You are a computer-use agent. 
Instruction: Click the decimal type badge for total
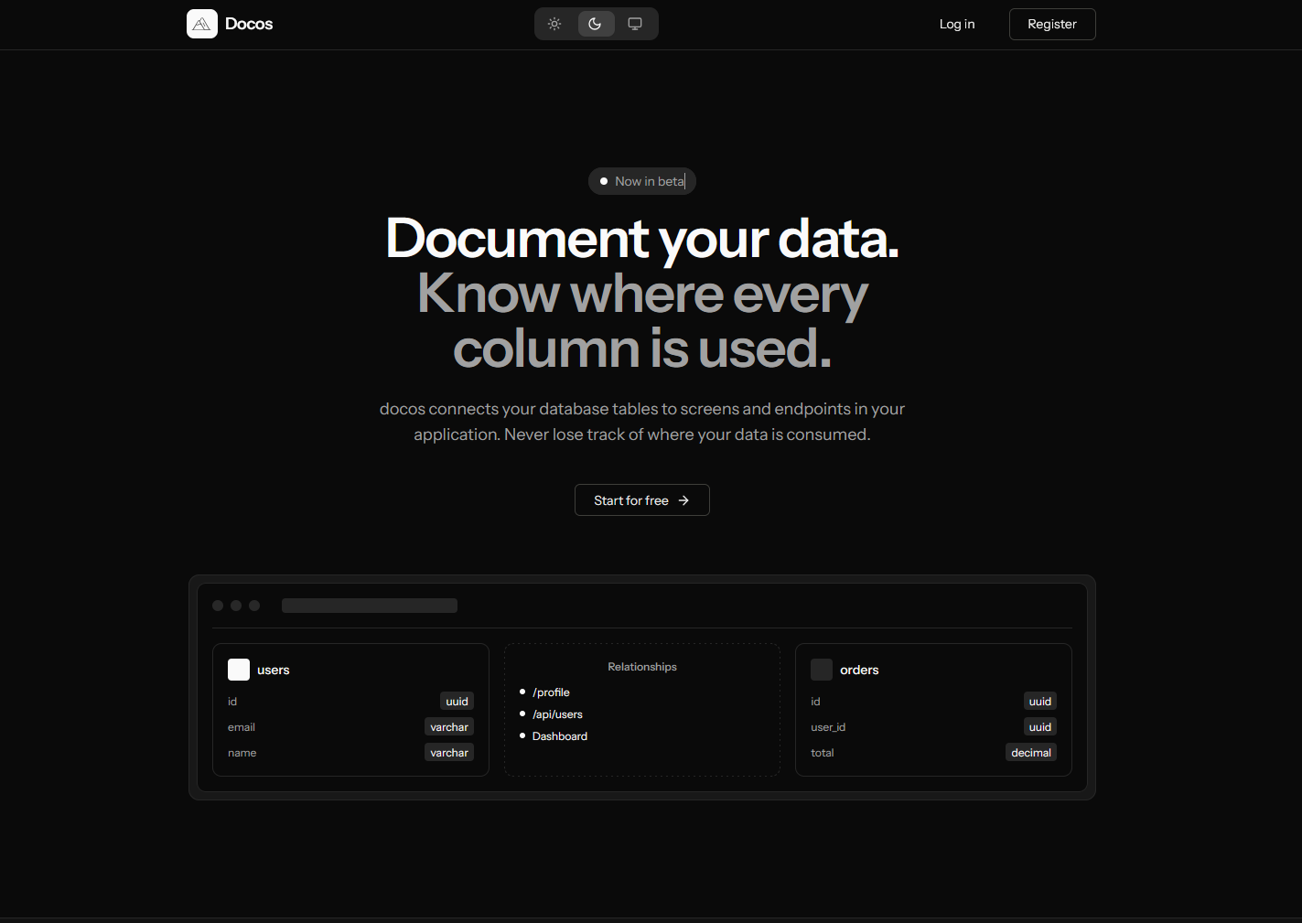(x=1031, y=753)
